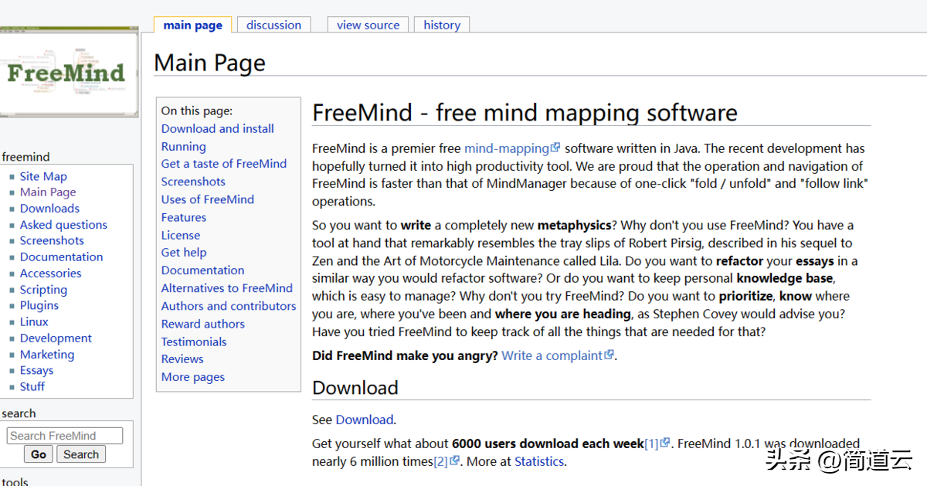Click external link icon after Write a complaint
Viewport: 927px width, 486px height.
pos(610,355)
